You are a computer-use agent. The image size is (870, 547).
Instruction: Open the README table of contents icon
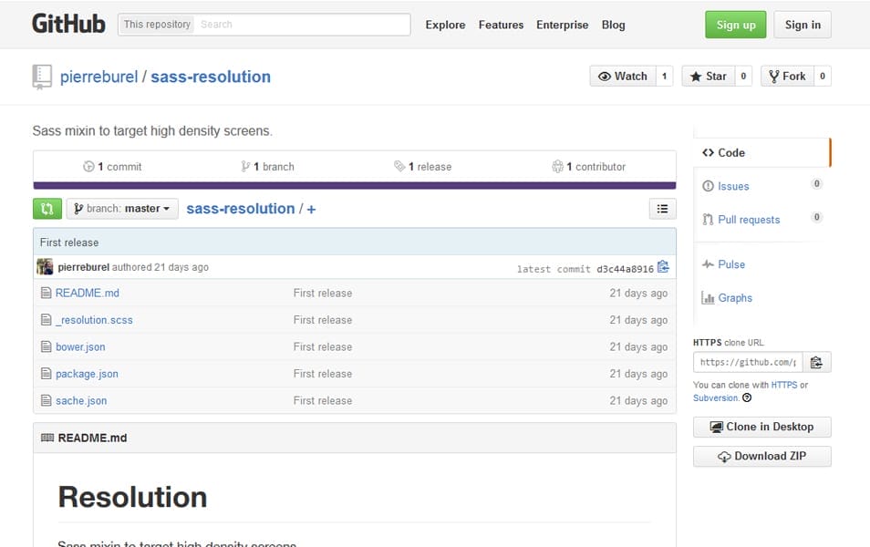point(662,208)
